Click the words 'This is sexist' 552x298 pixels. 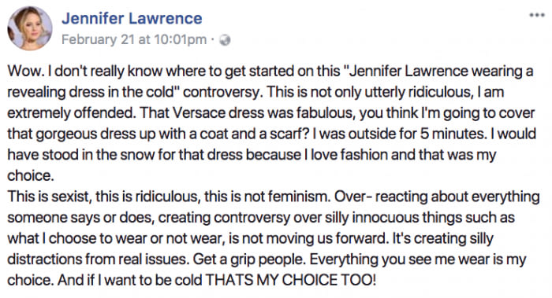[49, 197]
